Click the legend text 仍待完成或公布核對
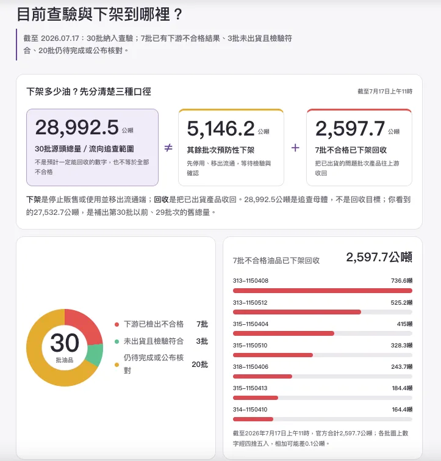Image resolution: width=441 pixels, height=461 pixels. click(x=154, y=364)
